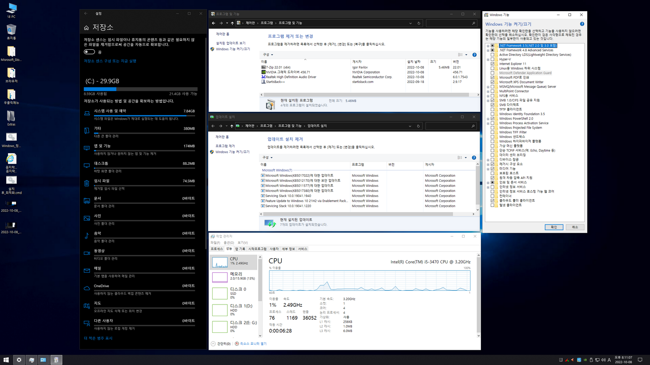Click the home icon beside 저장소 heading
The width and height of the screenshot is (650, 365).
point(86,28)
